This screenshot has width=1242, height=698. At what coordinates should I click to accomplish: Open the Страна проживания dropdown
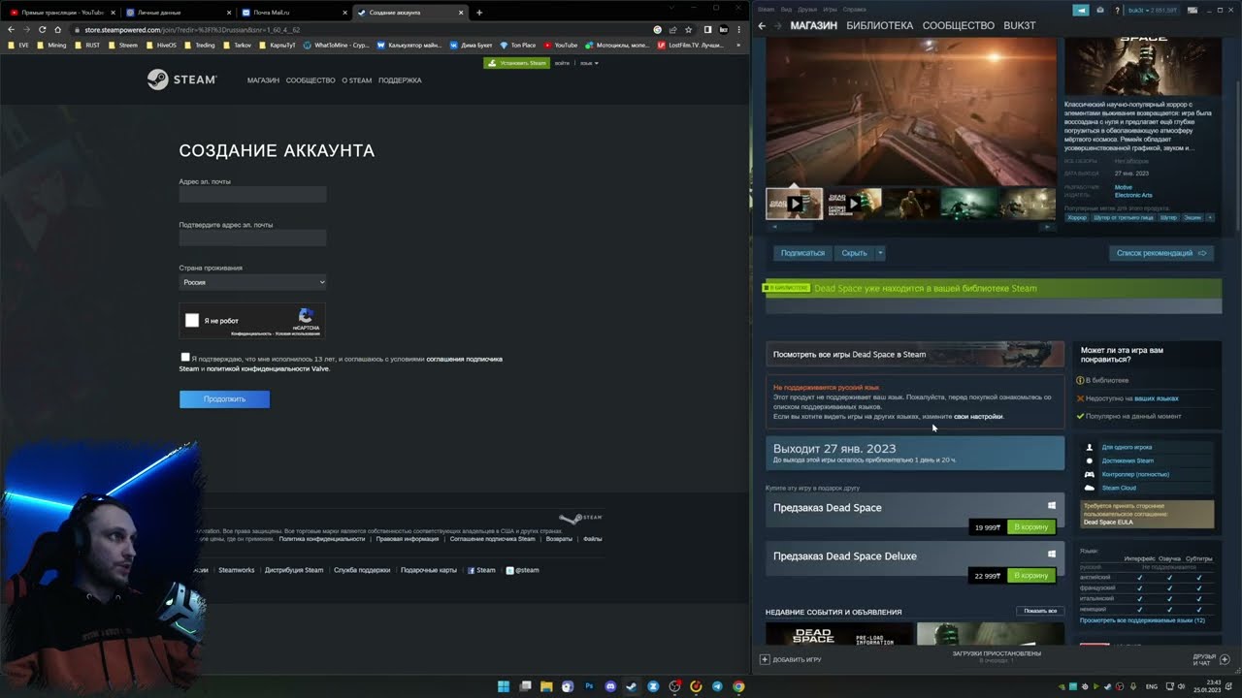tap(252, 282)
